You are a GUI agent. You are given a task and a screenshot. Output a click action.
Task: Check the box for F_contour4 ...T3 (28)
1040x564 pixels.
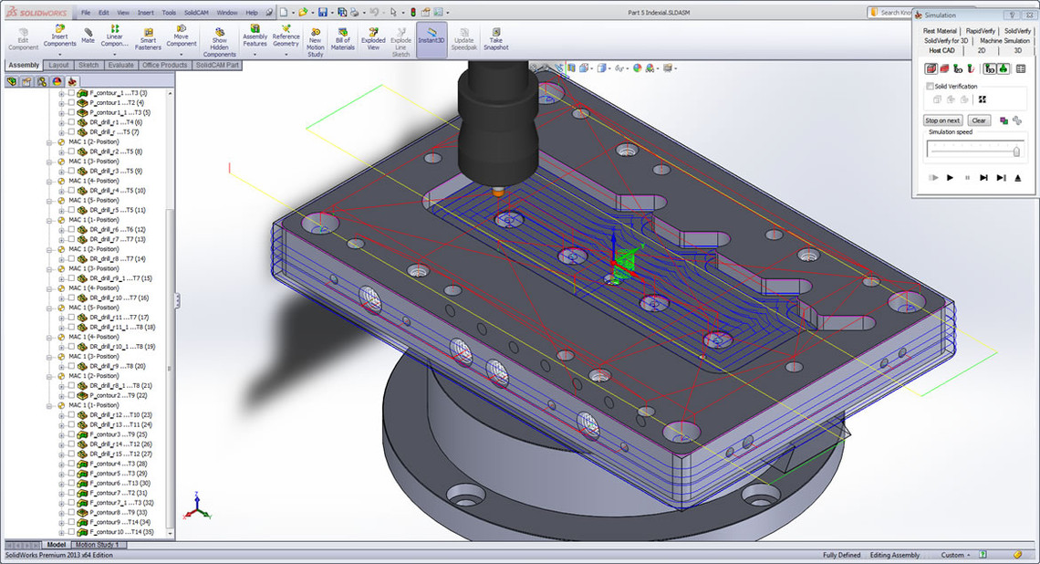pos(71,464)
